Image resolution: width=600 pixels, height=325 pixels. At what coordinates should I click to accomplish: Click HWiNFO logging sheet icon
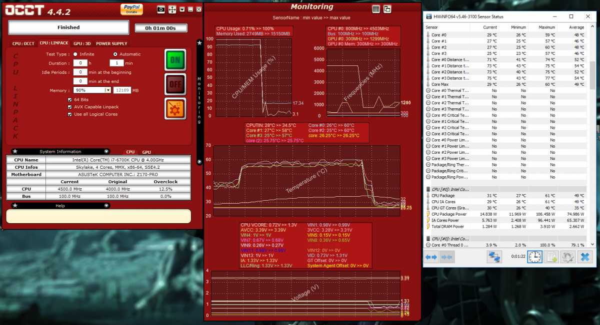tap(551, 257)
